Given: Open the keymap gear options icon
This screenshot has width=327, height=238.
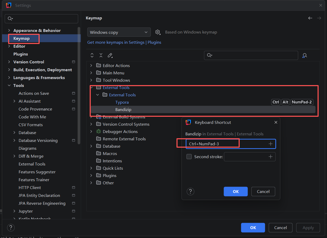Looking at the screenshot, I should 158,32.
